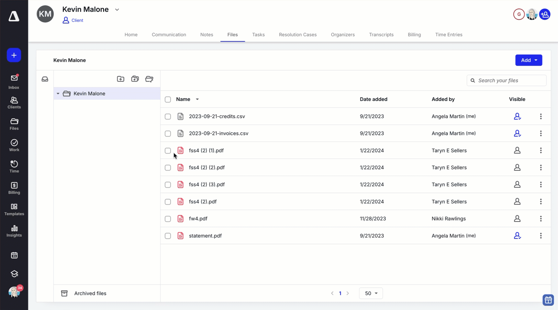Select the checkbox next to 2023-09-21-credits.csv

pyautogui.click(x=168, y=116)
